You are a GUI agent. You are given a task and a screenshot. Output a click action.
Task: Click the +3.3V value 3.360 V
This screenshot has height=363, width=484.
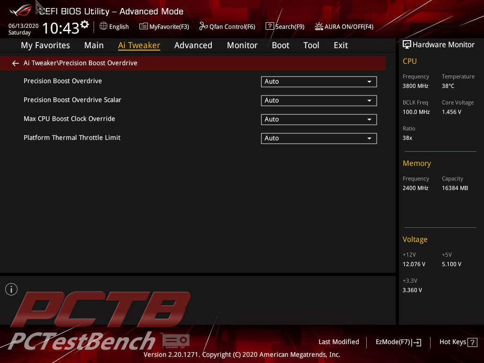[x=412, y=290]
